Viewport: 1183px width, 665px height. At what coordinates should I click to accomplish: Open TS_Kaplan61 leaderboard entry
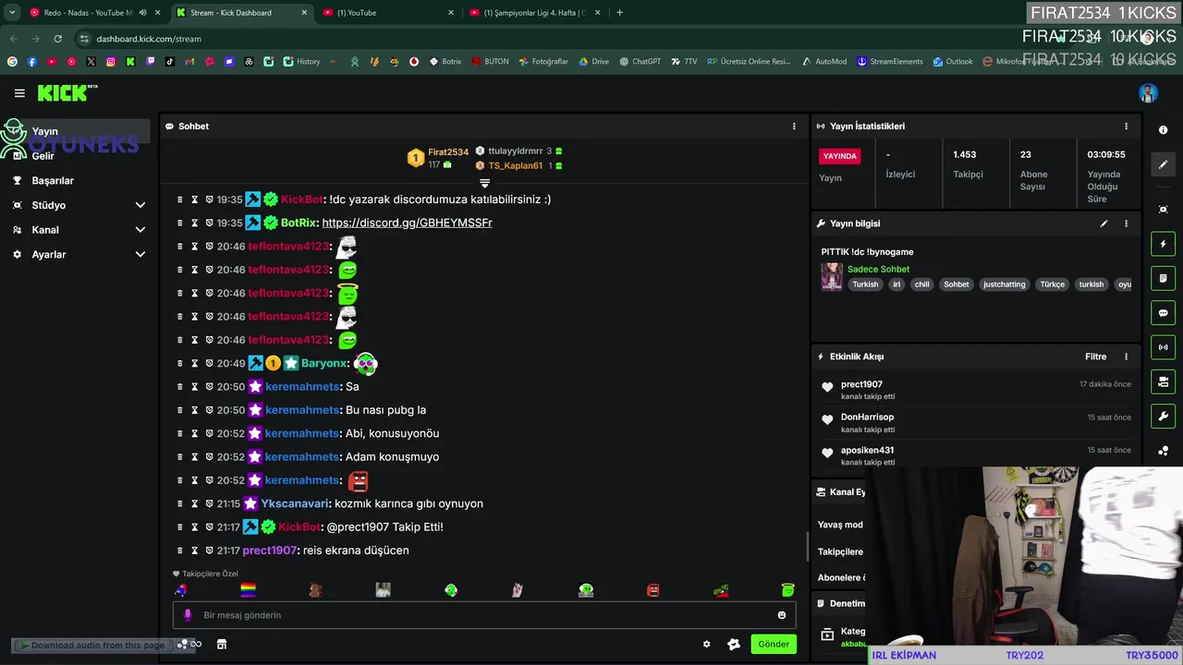point(515,166)
